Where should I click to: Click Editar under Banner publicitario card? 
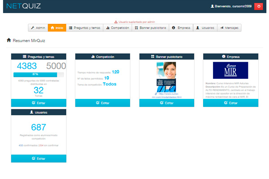click(x=167, y=103)
